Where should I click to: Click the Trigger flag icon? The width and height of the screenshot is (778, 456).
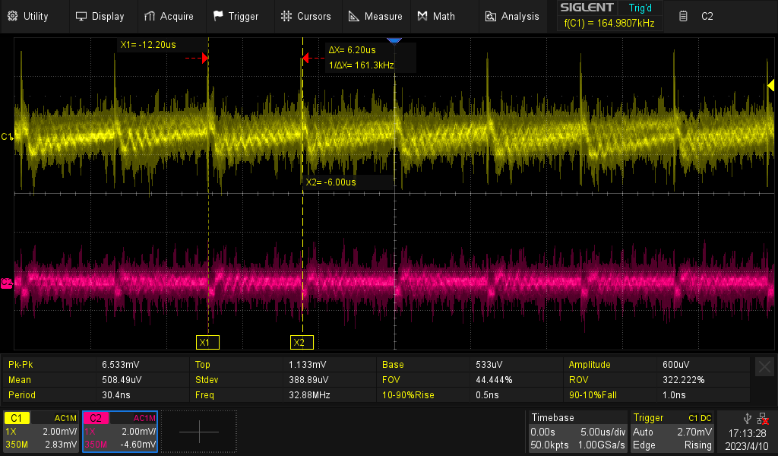pyautogui.click(x=218, y=17)
